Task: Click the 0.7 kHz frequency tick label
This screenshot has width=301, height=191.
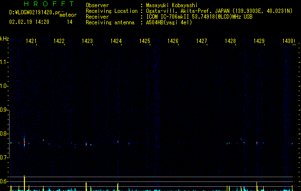Action: tap(4, 158)
